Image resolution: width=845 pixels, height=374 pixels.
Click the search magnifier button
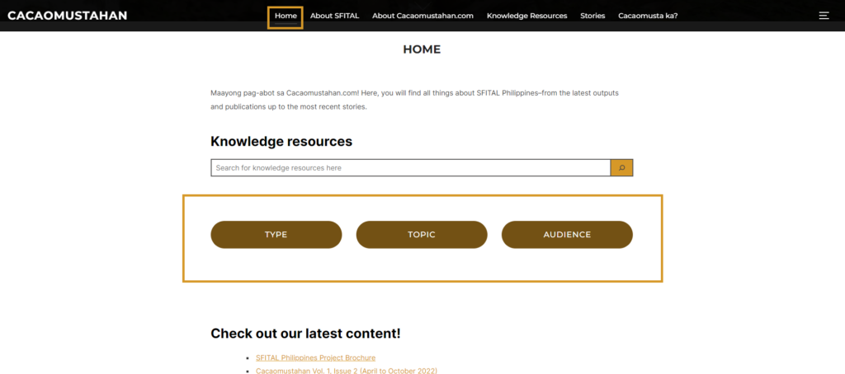point(621,168)
